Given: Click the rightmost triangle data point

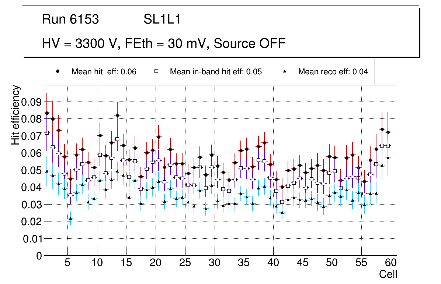Looking at the screenshot, I should tap(388, 158).
